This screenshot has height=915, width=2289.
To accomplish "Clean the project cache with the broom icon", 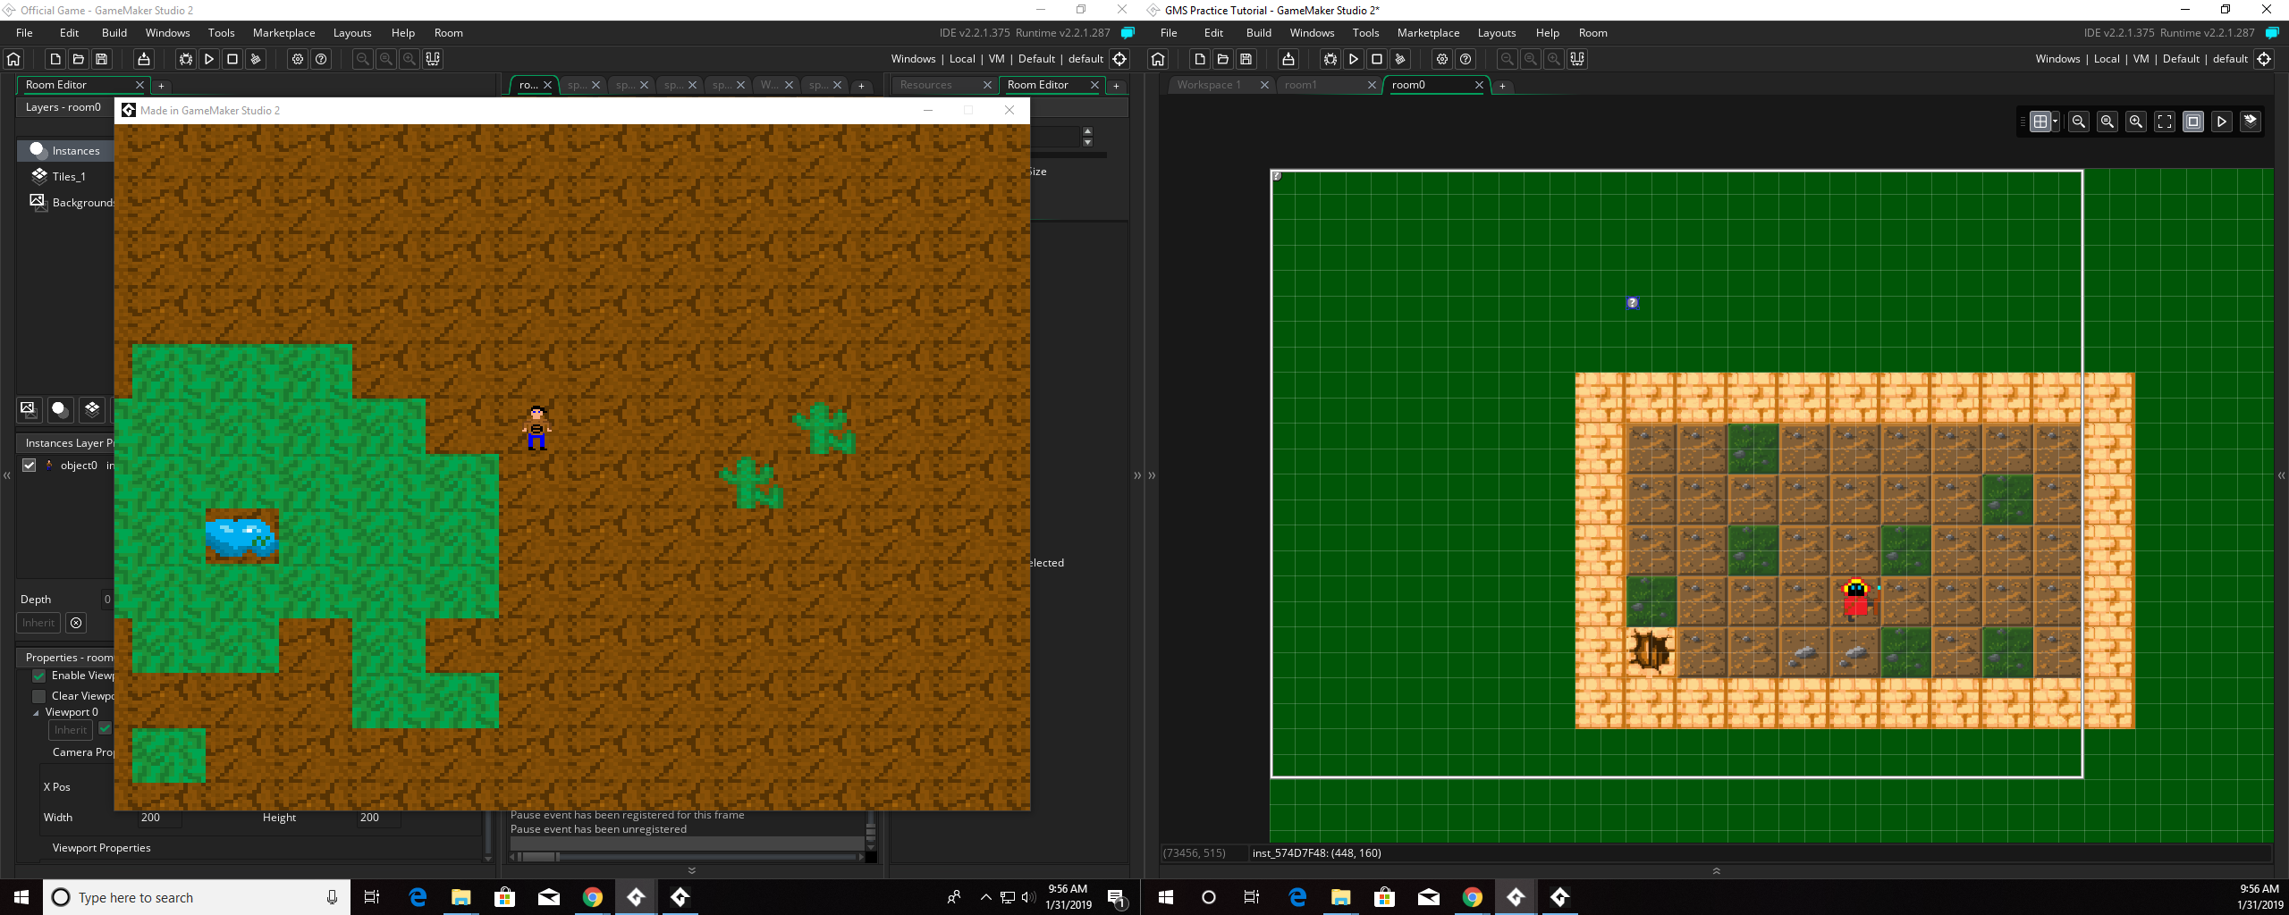I will (x=256, y=59).
